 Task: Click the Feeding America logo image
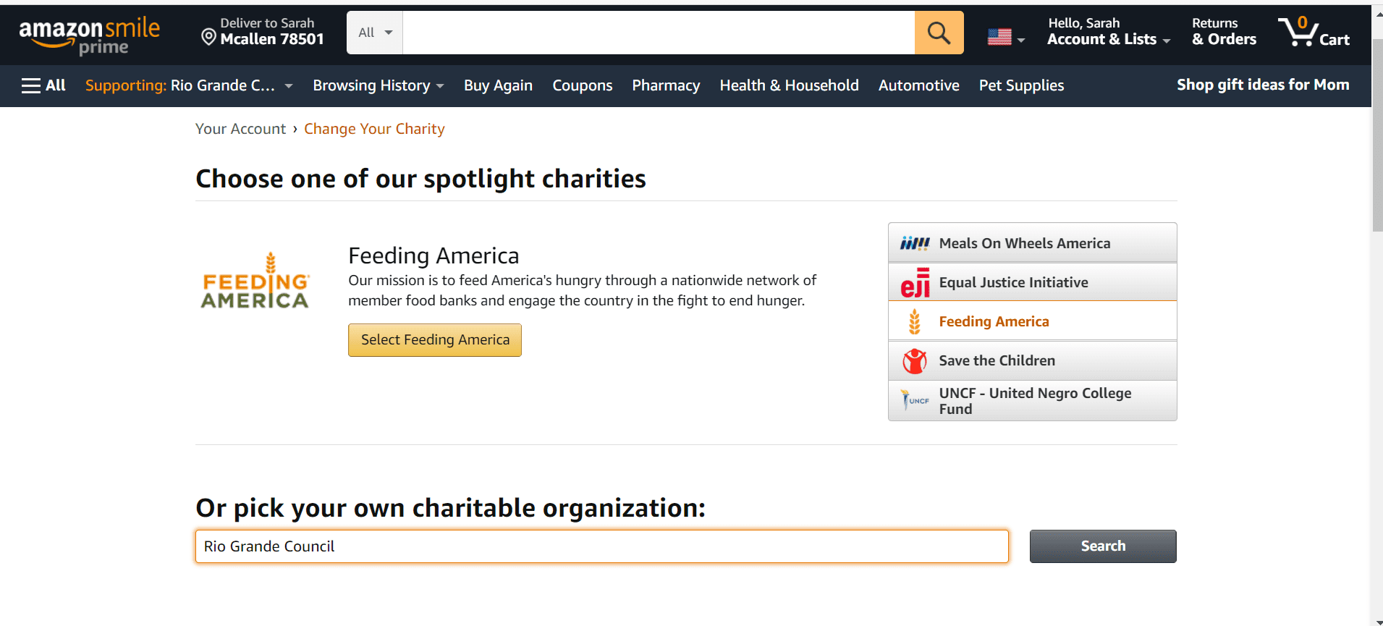pos(255,281)
